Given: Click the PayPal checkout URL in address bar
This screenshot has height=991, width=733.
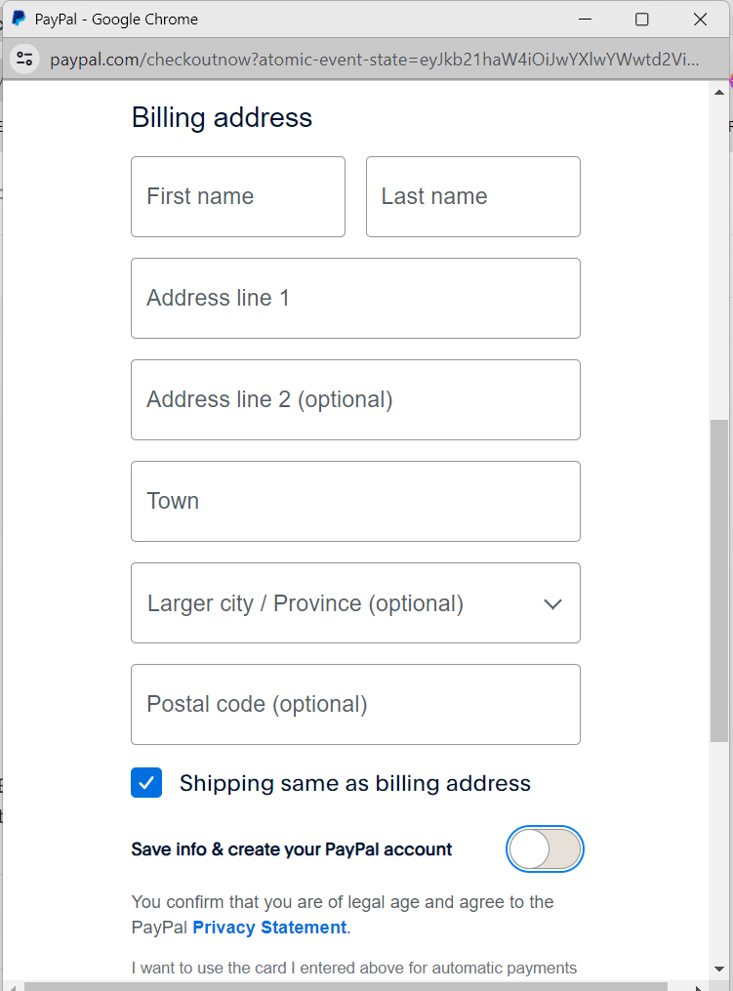Looking at the screenshot, I should [374, 60].
